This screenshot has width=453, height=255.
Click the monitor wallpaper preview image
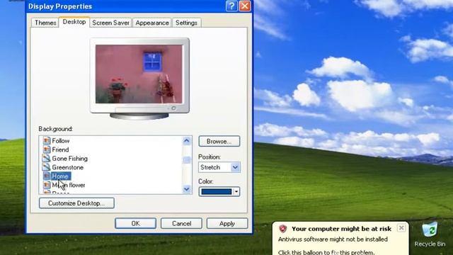pyautogui.click(x=139, y=74)
